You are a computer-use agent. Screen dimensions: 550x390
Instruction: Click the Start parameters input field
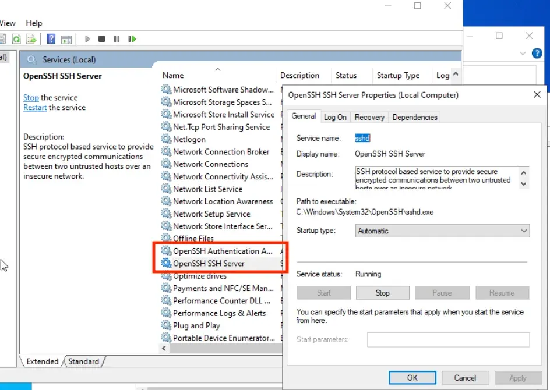coord(448,339)
